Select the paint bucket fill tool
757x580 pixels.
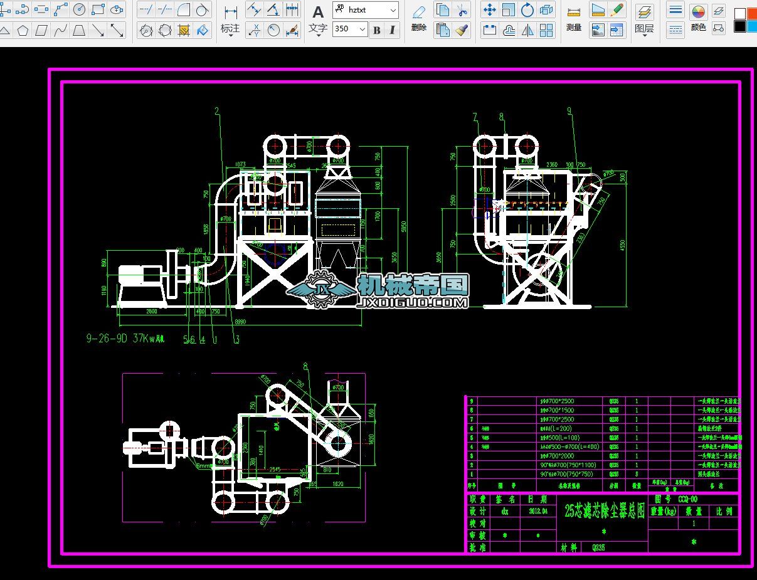pos(203,29)
